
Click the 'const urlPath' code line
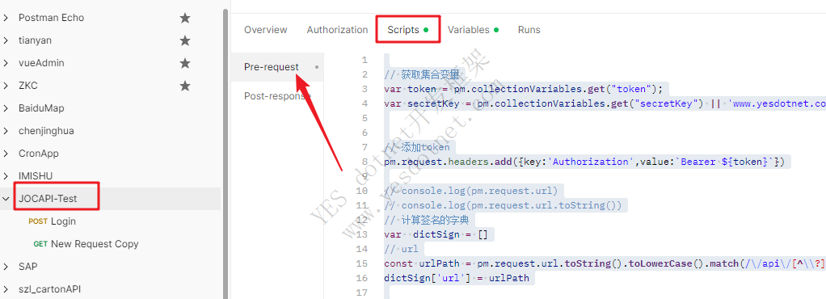pyautogui.click(x=605, y=263)
